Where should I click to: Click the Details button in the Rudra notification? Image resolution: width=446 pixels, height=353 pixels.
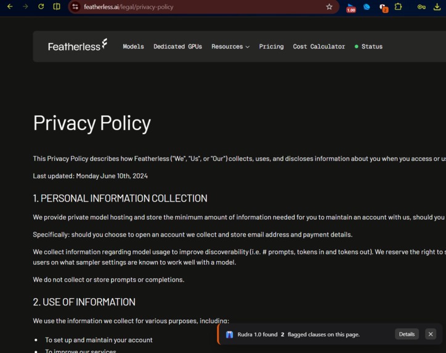coord(407,335)
